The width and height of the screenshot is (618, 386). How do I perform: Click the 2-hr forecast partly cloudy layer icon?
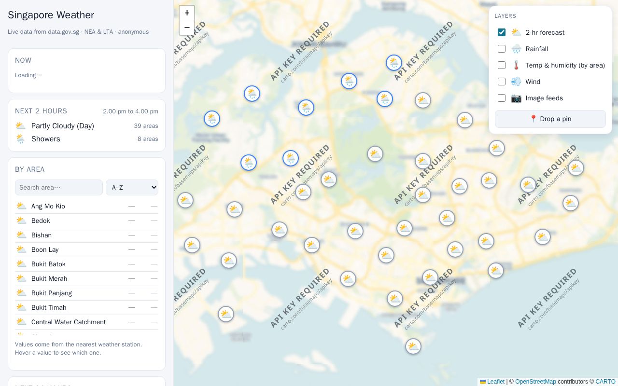[516, 32]
